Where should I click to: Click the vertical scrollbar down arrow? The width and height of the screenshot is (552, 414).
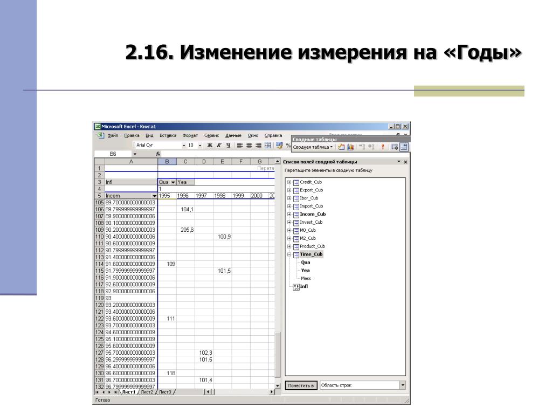click(x=278, y=386)
